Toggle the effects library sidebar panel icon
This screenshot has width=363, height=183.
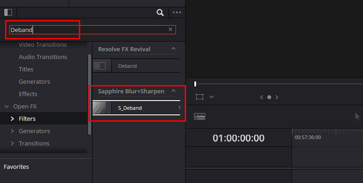coord(8,12)
